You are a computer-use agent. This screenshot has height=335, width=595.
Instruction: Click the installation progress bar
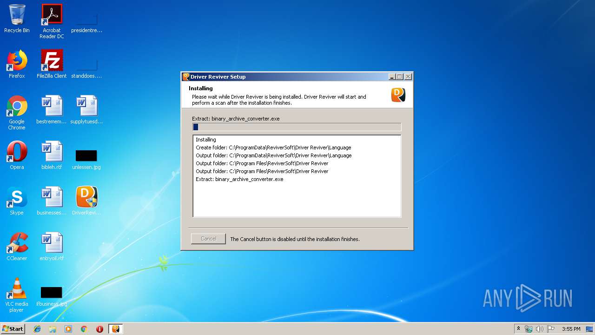297,127
